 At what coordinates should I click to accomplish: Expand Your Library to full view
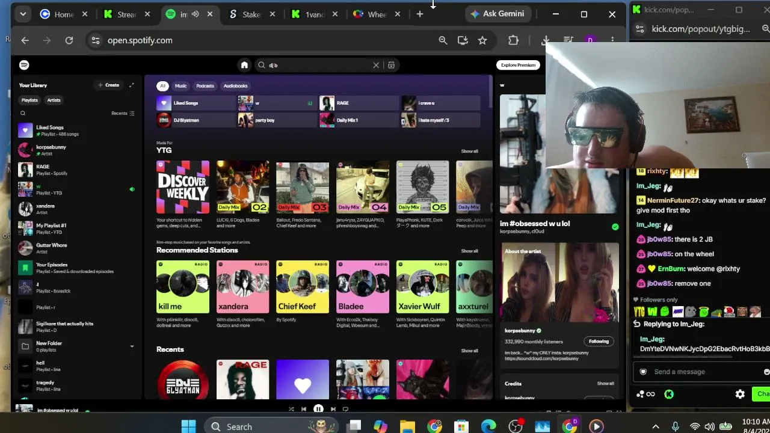(132, 85)
